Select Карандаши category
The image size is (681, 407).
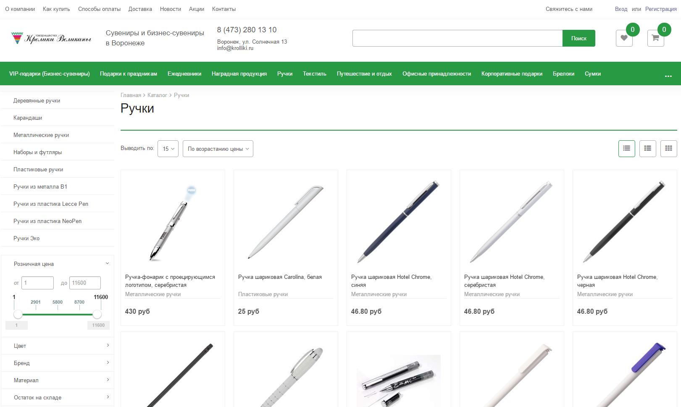click(x=58, y=118)
